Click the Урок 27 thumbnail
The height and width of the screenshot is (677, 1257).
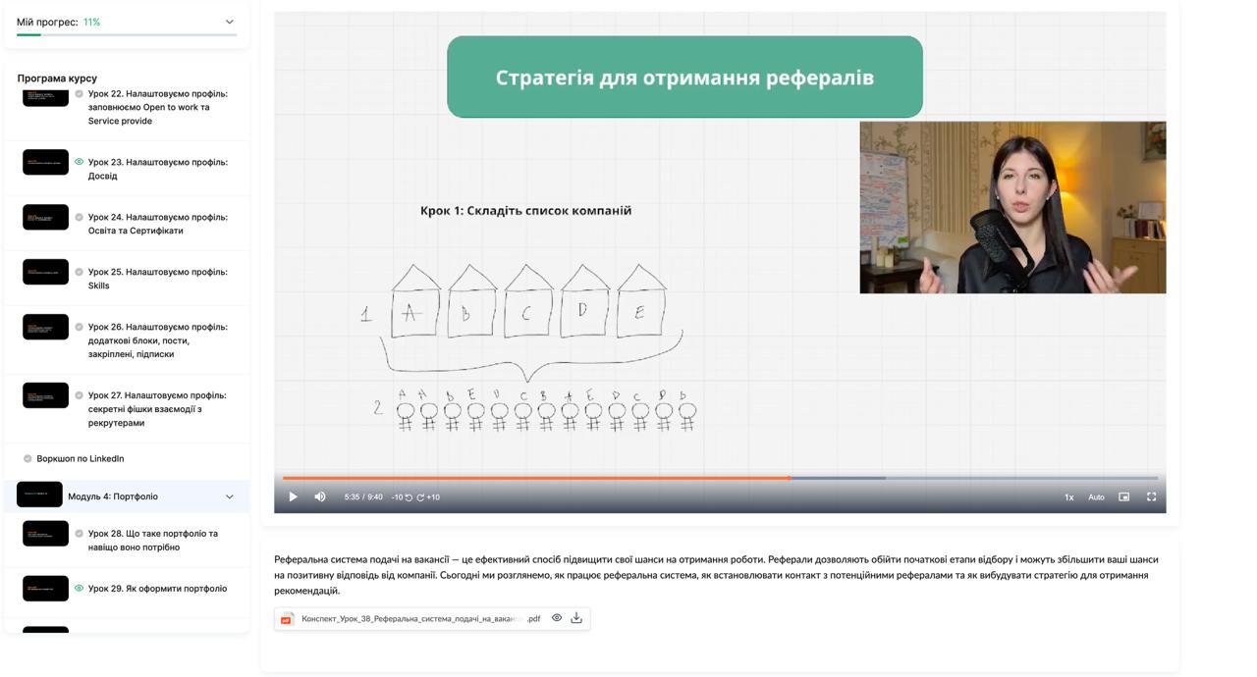[x=45, y=396]
